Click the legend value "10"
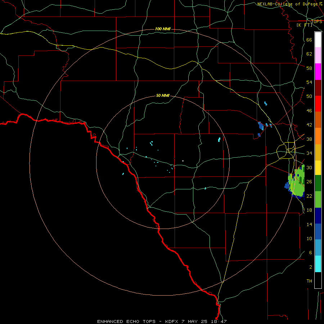324x324 pixels. (309, 238)
